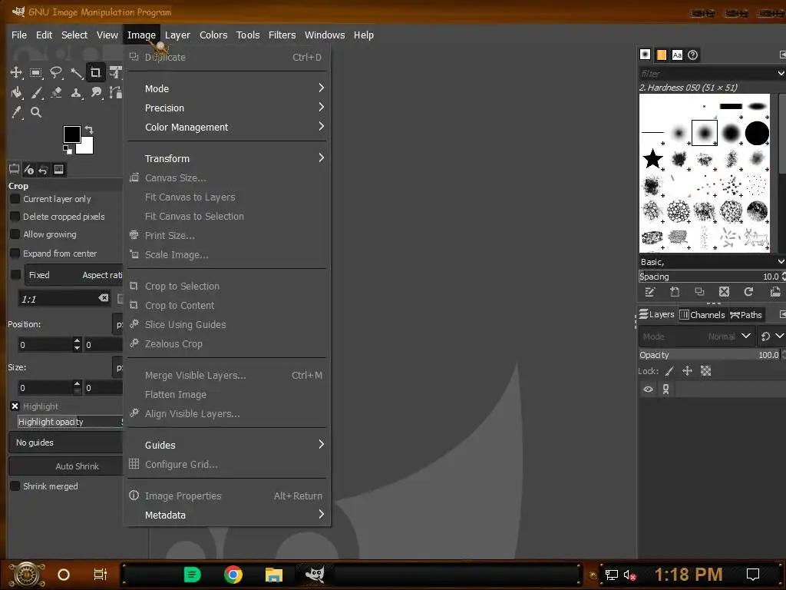Open the Filters menu
This screenshot has height=590, width=786.
coord(282,35)
